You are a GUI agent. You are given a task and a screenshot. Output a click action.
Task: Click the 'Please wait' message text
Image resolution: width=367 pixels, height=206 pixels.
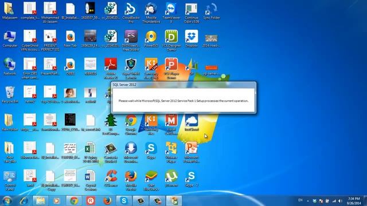(183, 101)
